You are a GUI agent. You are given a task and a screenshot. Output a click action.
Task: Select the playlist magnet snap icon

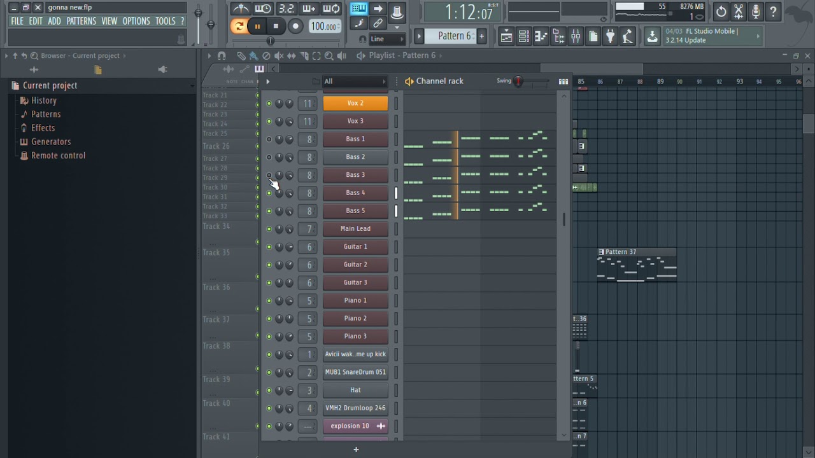pyautogui.click(x=222, y=56)
